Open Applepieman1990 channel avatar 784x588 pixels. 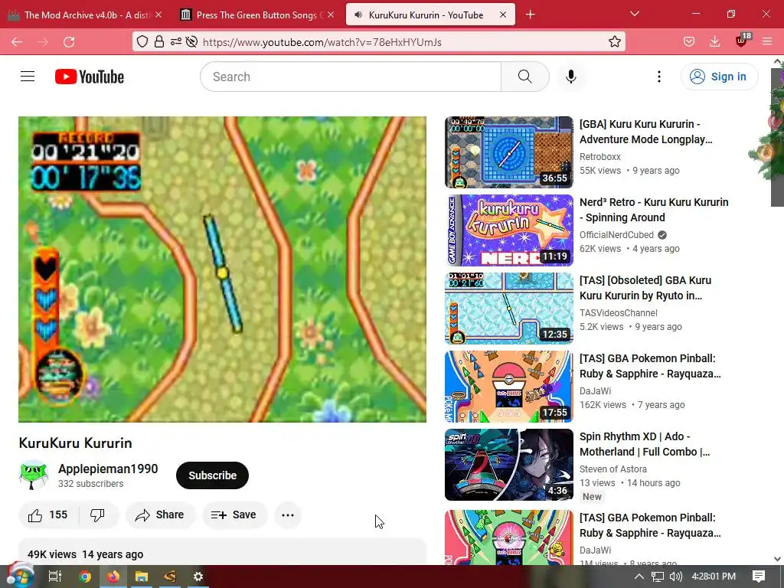[x=34, y=475]
